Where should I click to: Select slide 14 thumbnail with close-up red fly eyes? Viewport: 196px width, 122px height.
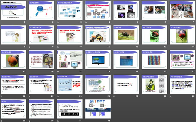click(x=183, y=35)
